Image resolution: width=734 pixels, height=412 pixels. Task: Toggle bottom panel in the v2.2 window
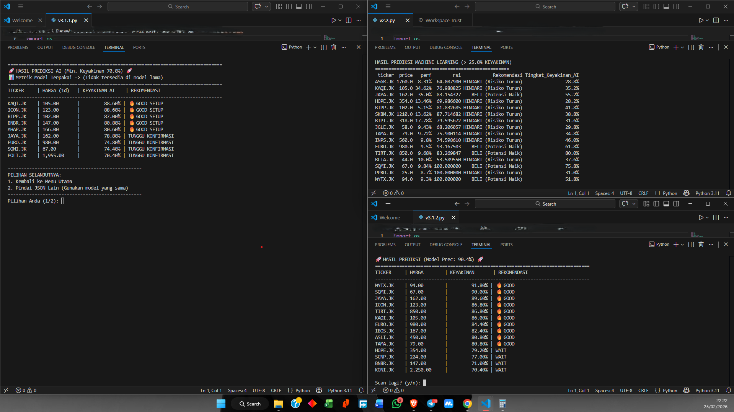pos(666,6)
